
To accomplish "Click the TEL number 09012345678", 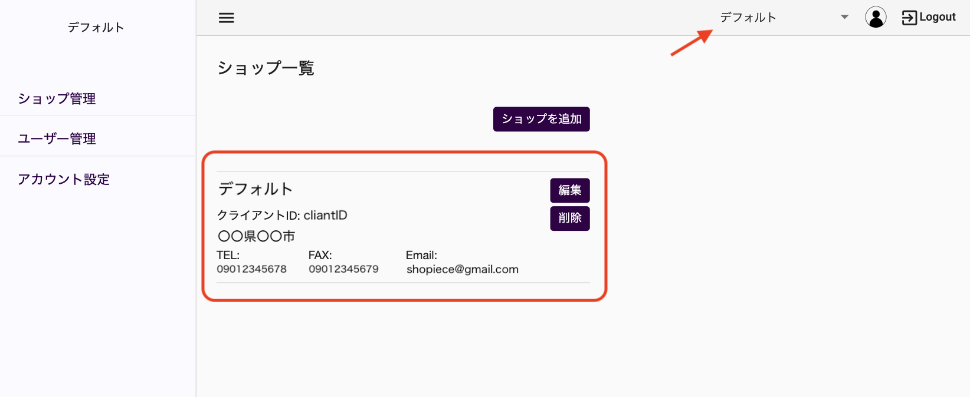I will click(x=252, y=269).
